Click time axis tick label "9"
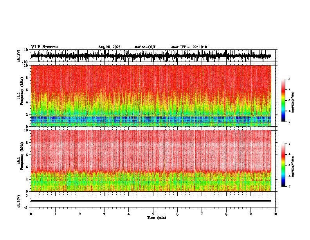 tap(251, 214)
